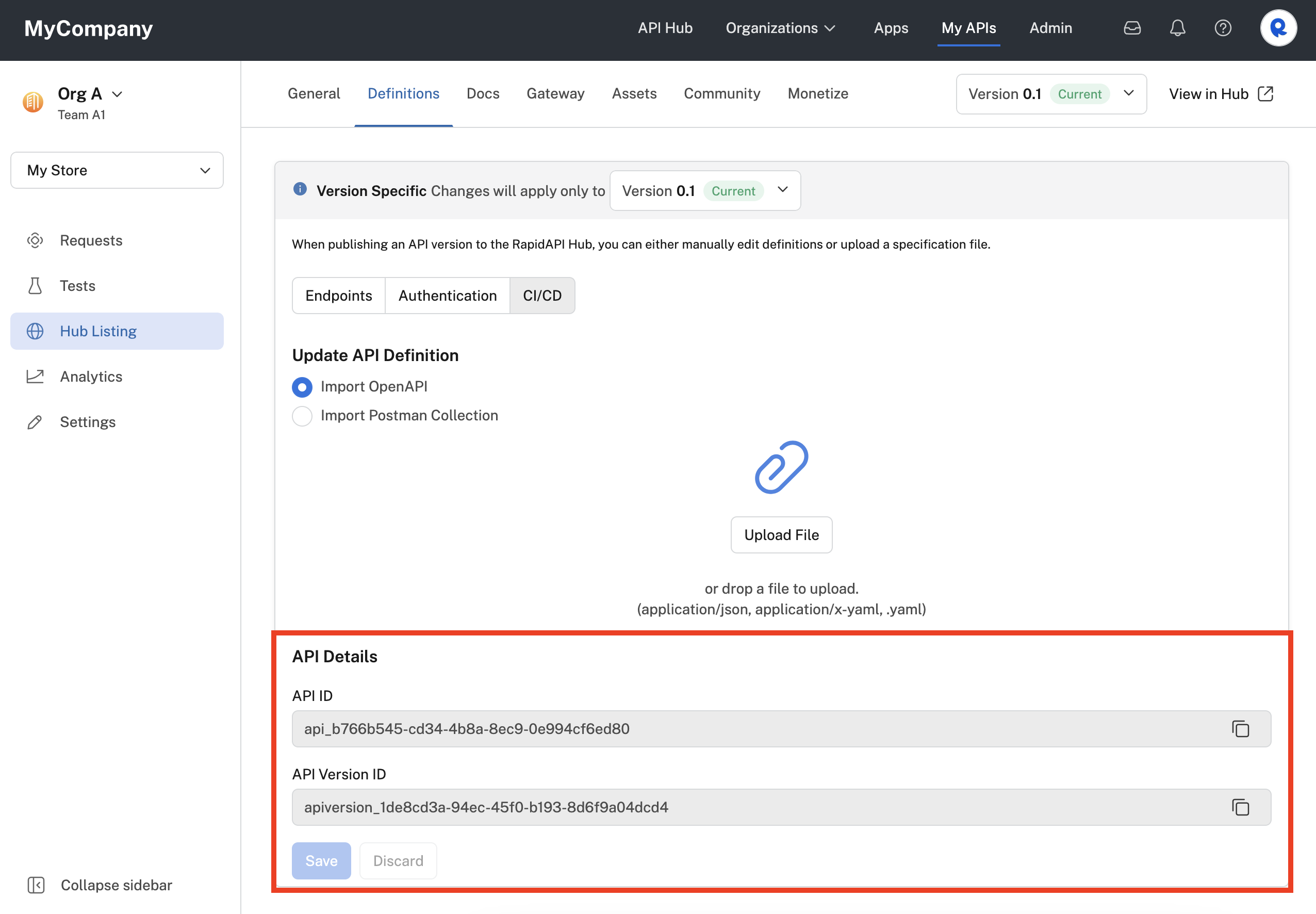Click the Tests flask icon
This screenshot has width=1316, height=914.
click(35, 286)
